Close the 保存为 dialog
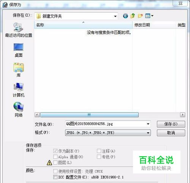Viewport: 190px width, 183px height. click(180, 3)
